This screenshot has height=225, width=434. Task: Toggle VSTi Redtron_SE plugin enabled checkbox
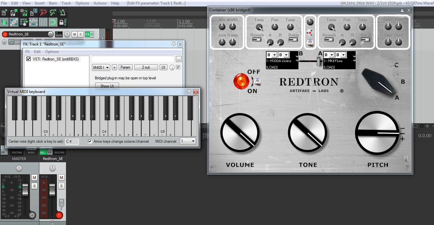[x=29, y=59]
